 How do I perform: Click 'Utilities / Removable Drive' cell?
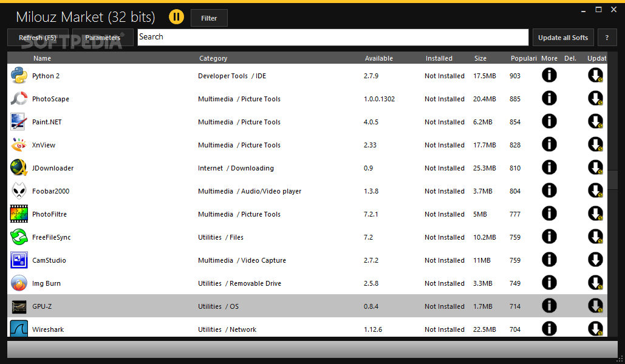click(239, 283)
